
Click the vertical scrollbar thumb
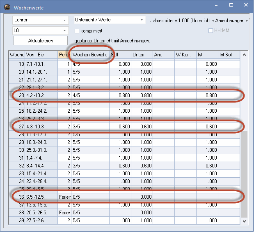(244, 174)
